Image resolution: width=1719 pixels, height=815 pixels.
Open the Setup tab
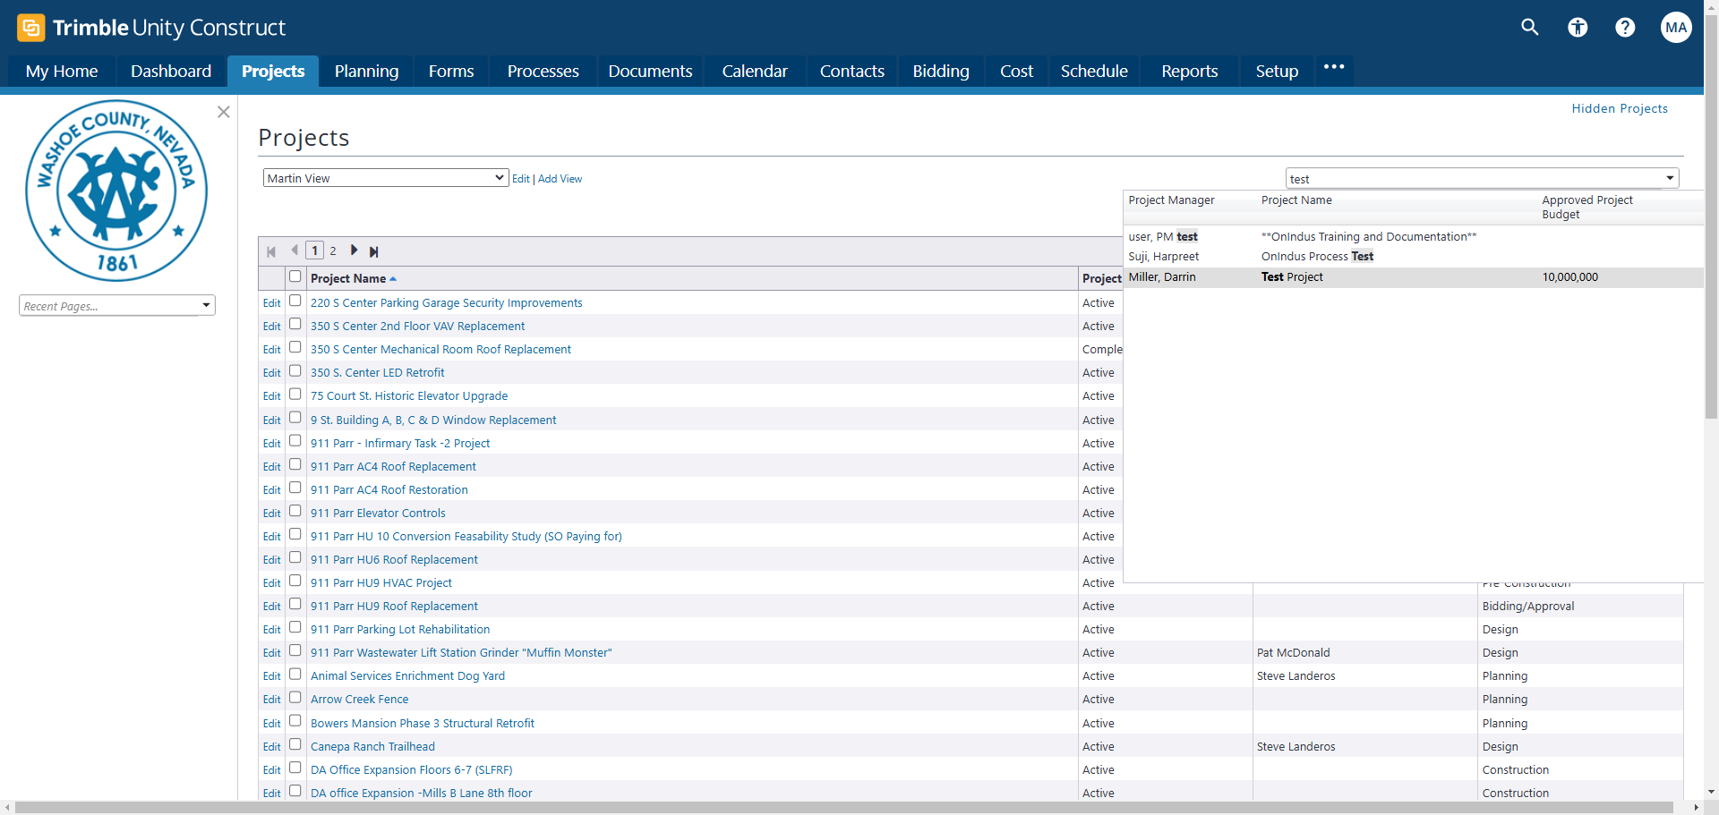pyautogui.click(x=1277, y=72)
